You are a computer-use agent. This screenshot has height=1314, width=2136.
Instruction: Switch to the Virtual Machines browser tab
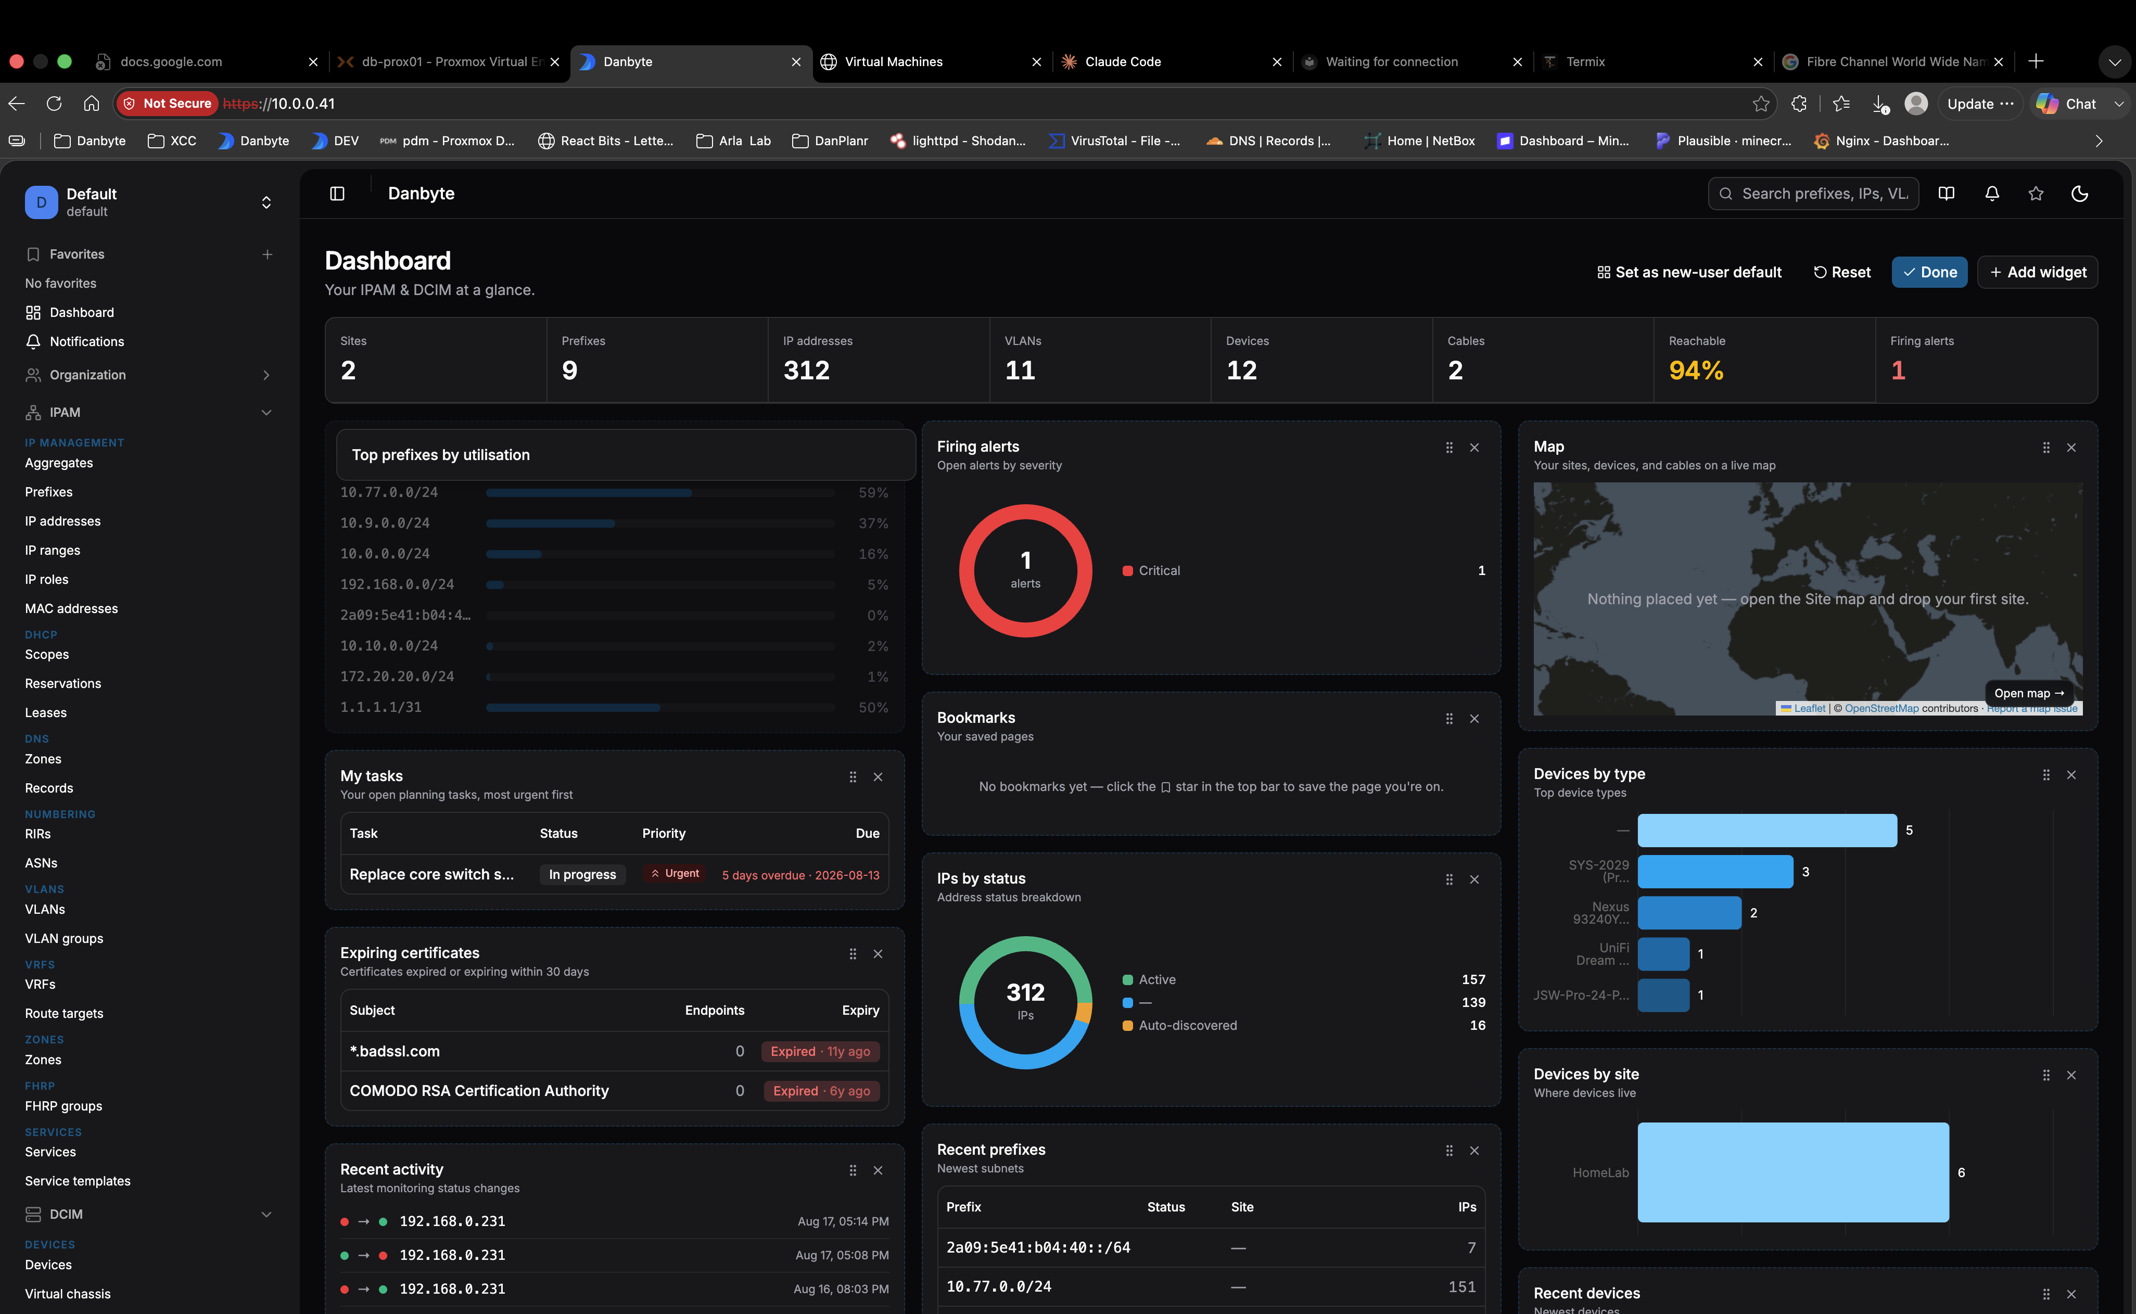931,62
